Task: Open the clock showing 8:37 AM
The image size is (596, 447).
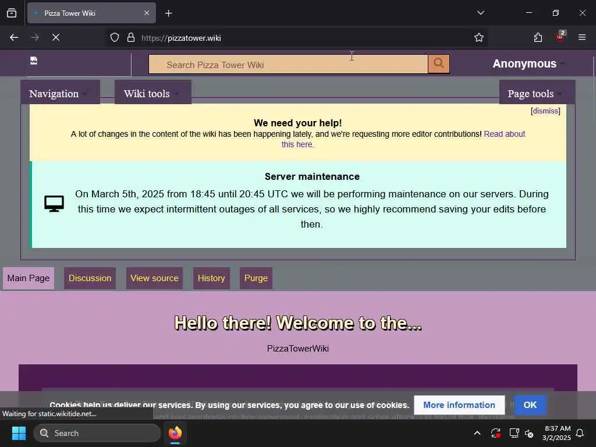Action: point(557,433)
